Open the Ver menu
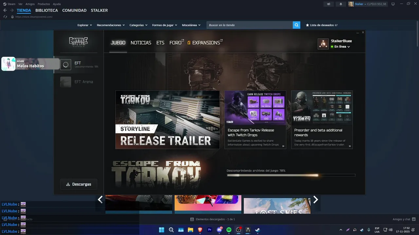419x235 pixels. coord(20,4)
